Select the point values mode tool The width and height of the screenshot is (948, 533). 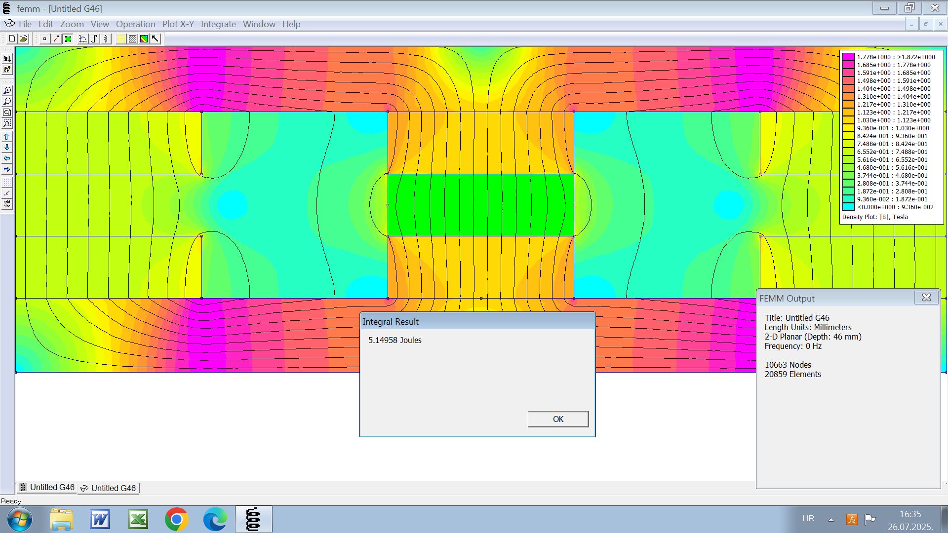tap(44, 39)
